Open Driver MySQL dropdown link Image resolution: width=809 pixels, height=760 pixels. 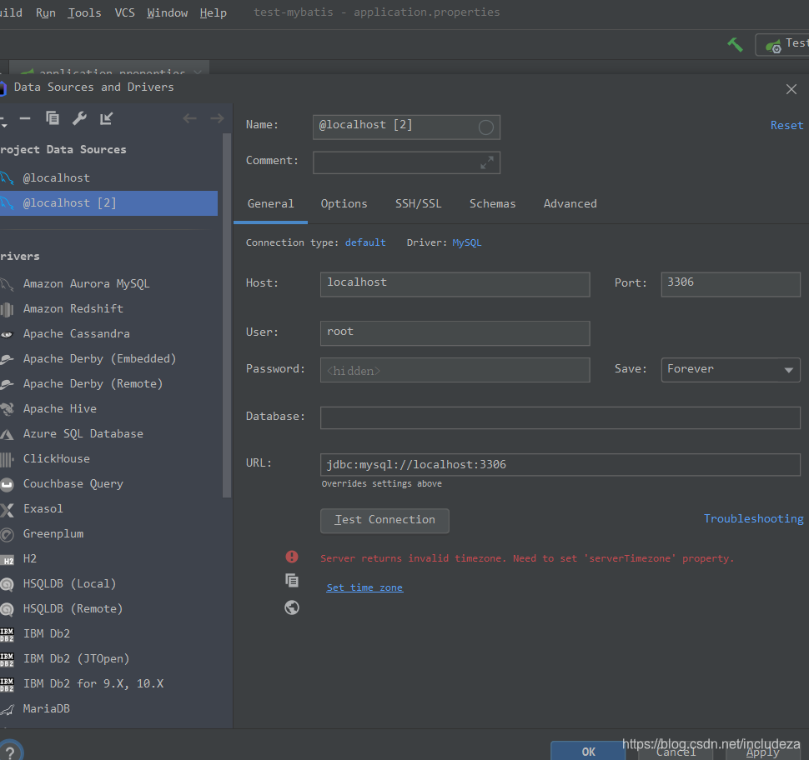click(466, 242)
